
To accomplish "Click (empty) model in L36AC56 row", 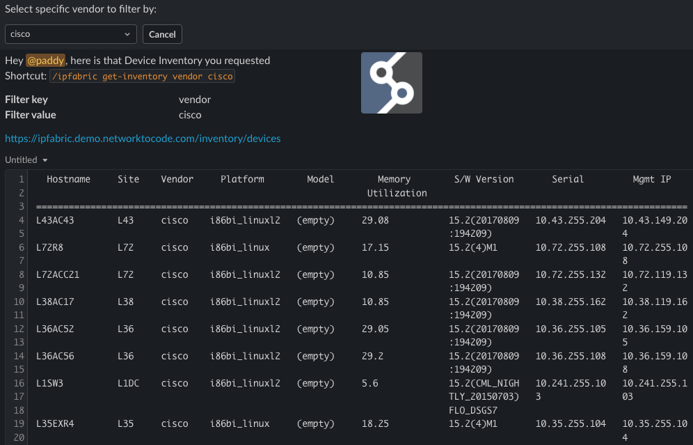I will pos(316,356).
